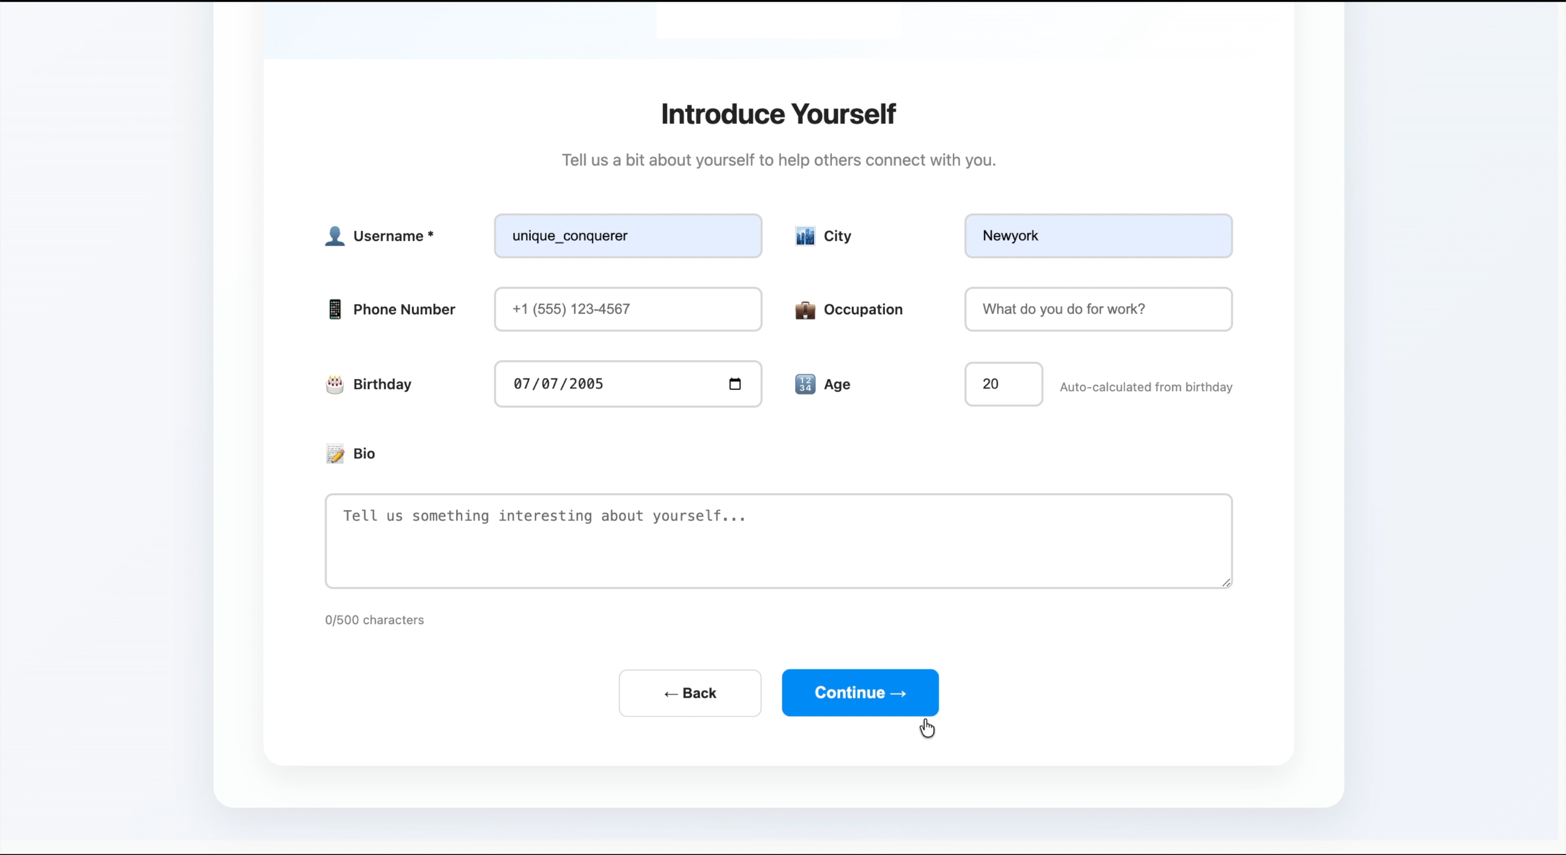This screenshot has height=855, width=1566.
Task: Select the year 2005 in Birthday
Action: (586, 384)
